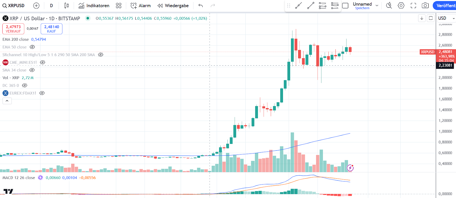The width and height of the screenshot is (456, 198).
Task: Show the hidden EMA 50 close indicator
Action: 32,47
